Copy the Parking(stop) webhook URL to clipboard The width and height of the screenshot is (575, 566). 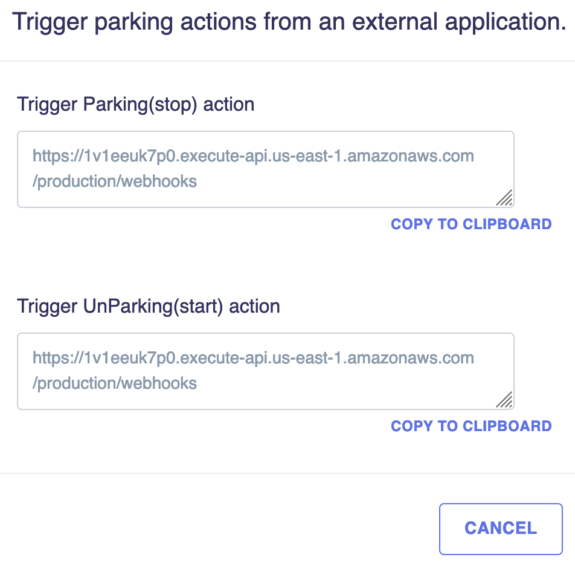(x=471, y=224)
